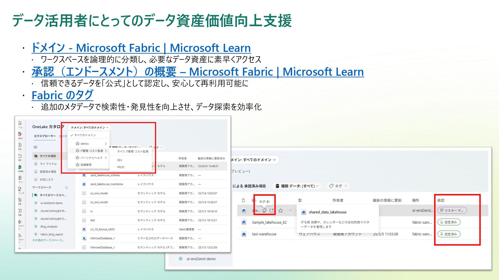Expand the demos domain submenu

pos(106,144)
